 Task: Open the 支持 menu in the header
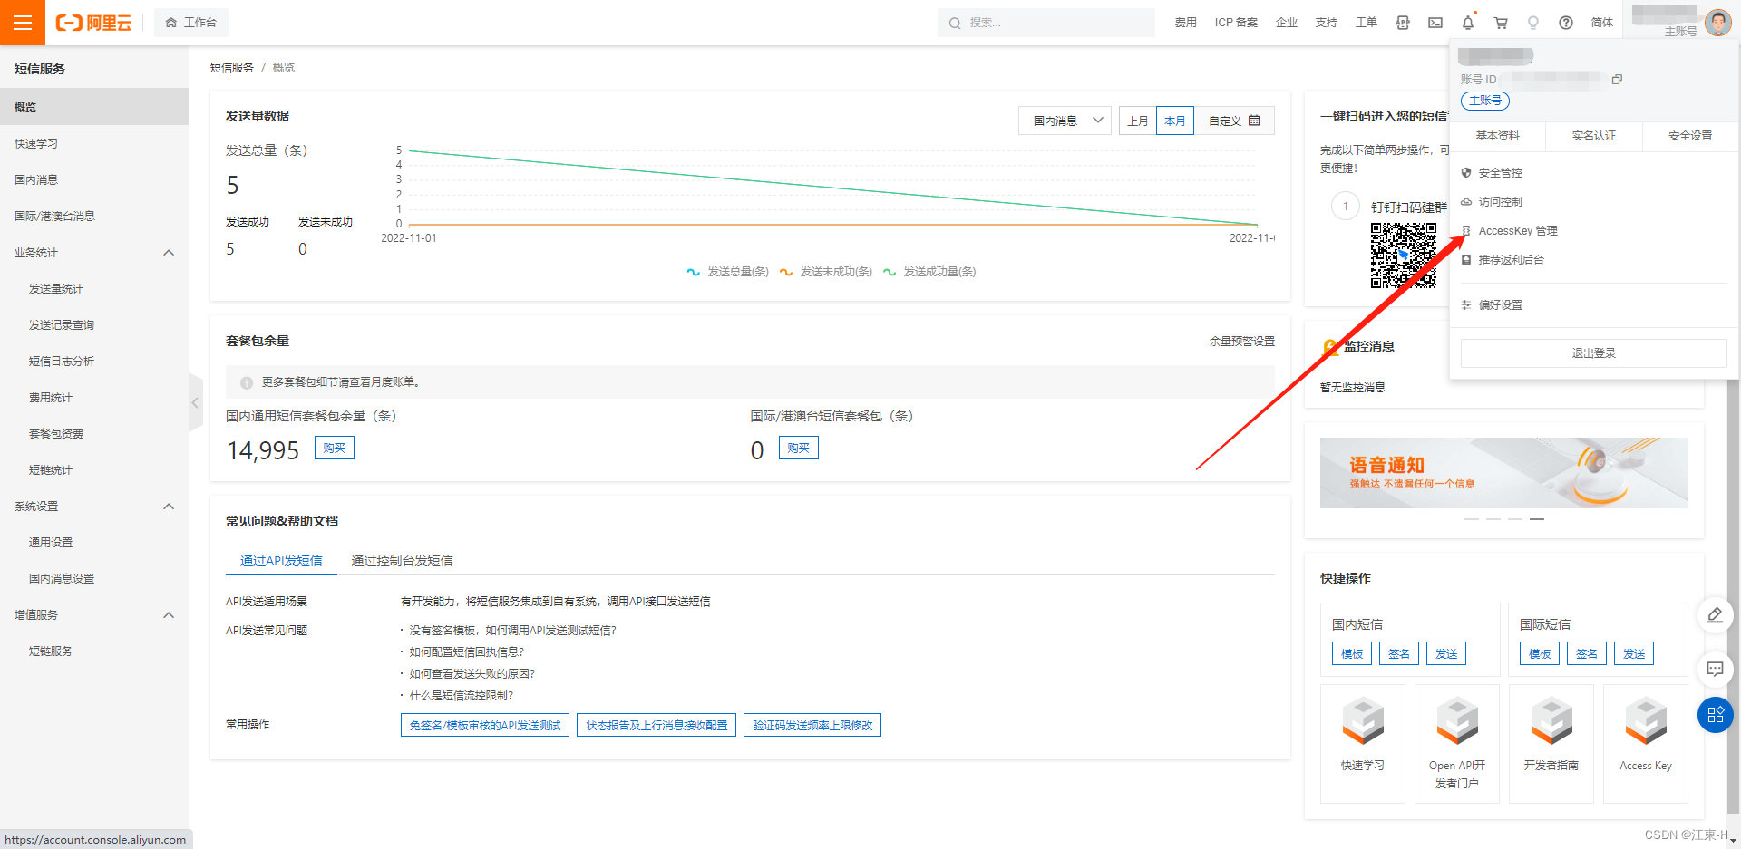tap(1327, 23)
